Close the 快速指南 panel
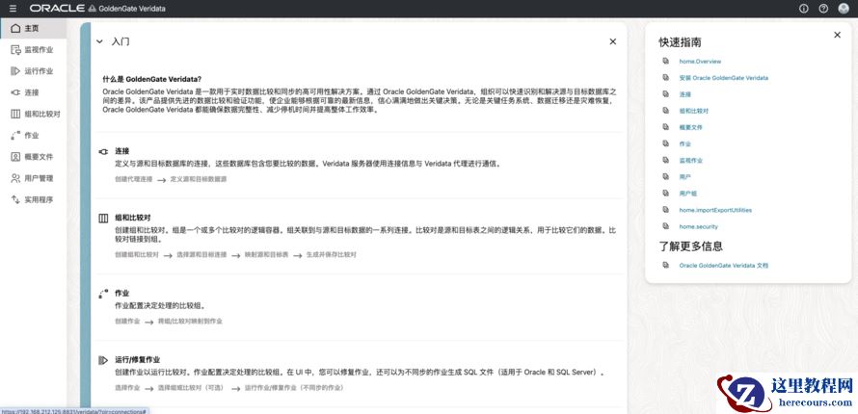This screenshot has width=858, height=414. point(837,35)
